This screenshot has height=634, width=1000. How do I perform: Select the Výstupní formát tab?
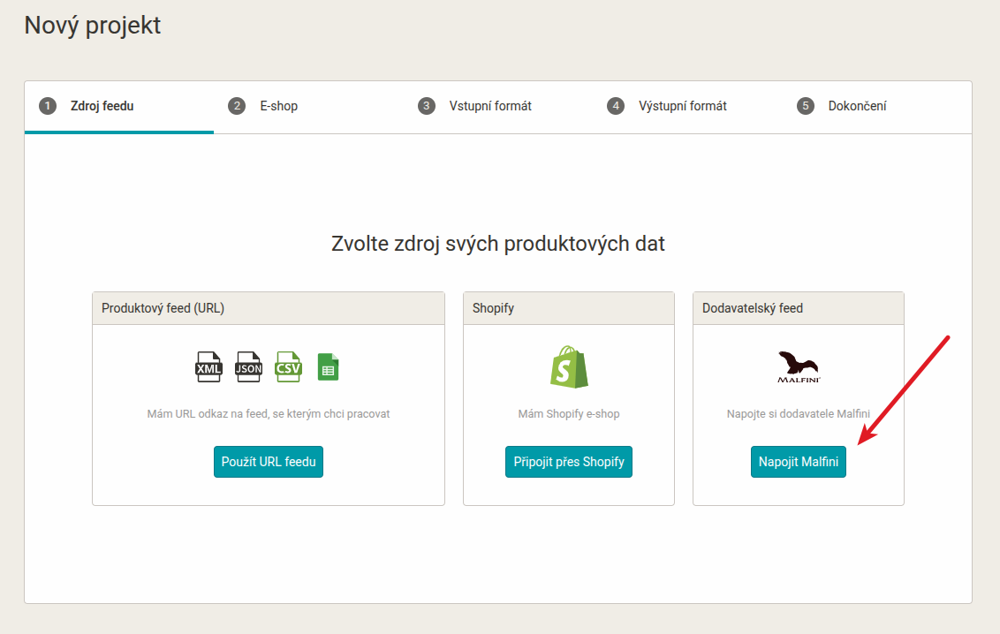click(x=687, y=107)
